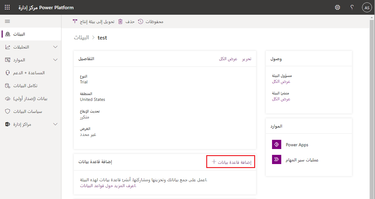The image size is (375, 199).
Task: Click the التحليلات chart icon in sidebar
Action: click(8, 47)
